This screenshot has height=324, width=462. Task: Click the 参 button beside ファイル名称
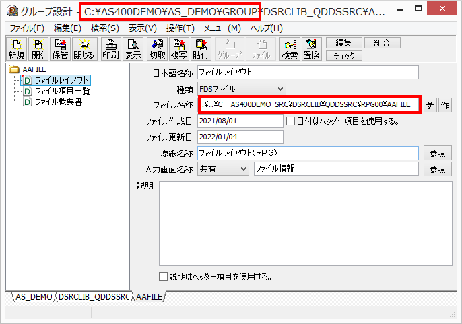click(430, 105)
